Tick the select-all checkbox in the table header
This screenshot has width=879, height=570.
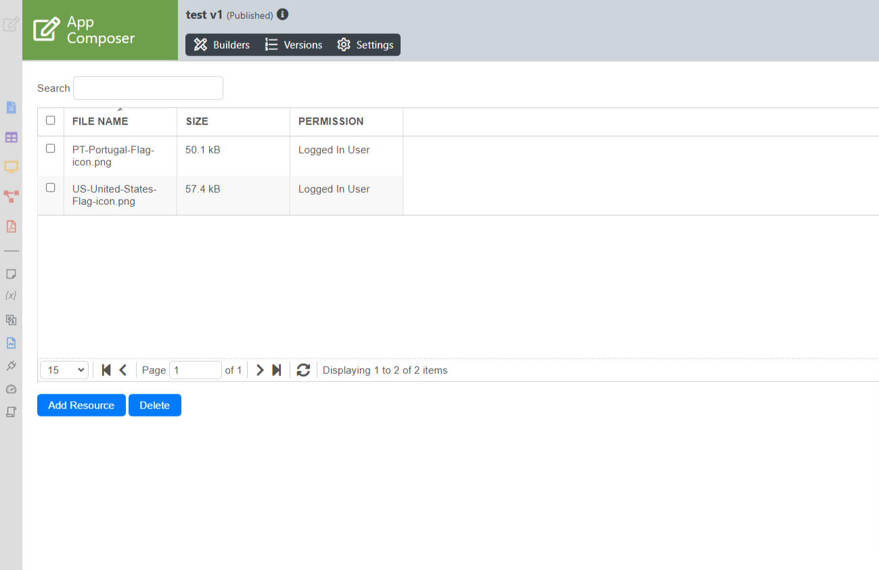(51, 120)
